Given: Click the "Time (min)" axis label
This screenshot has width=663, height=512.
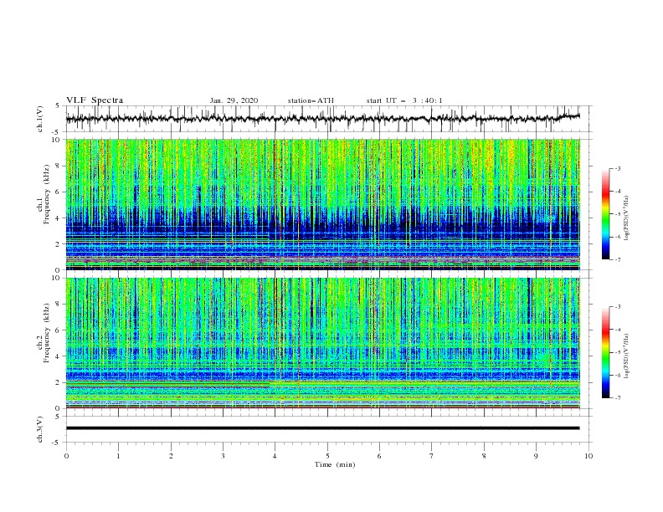Looking at the screenshot, I should (x=335, y=464).
